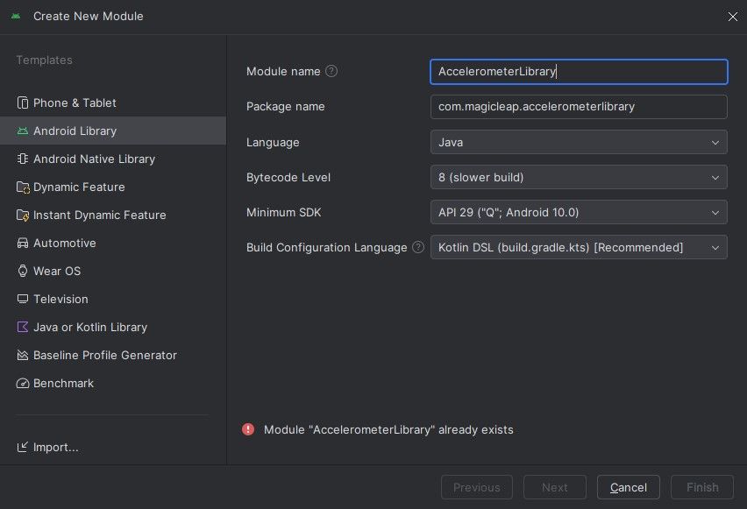
Task: Select the Android Native Library template
Action: [113, 159]
